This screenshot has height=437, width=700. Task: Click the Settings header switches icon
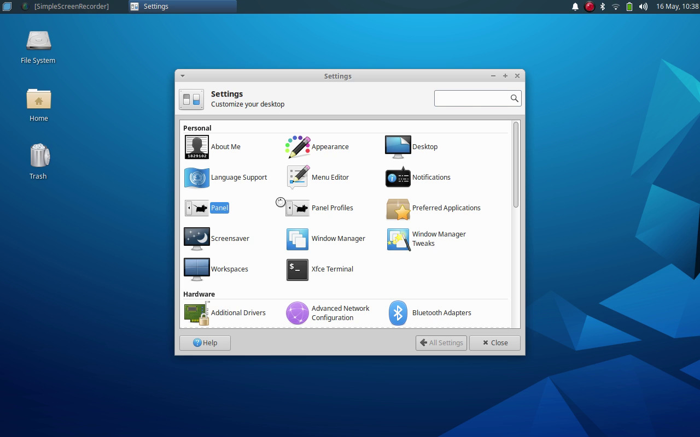[191, 99]
